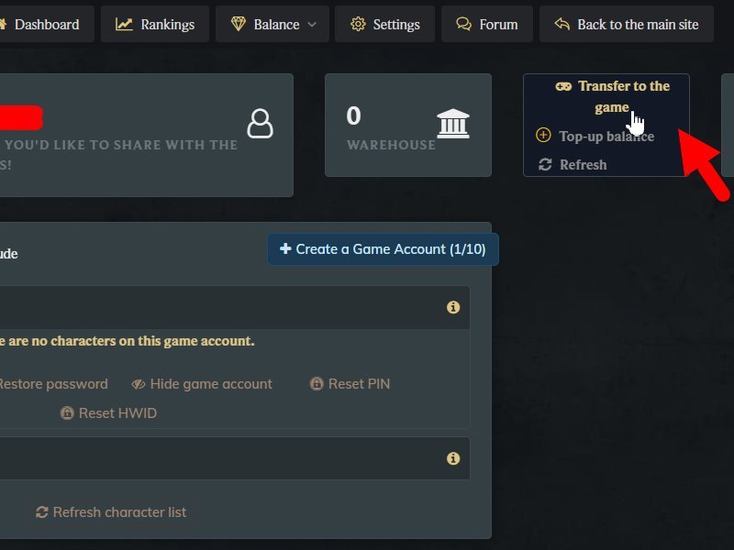Select Transfer to the game
734x550 pixels.
pyautogui.click(x=613, y=96)
